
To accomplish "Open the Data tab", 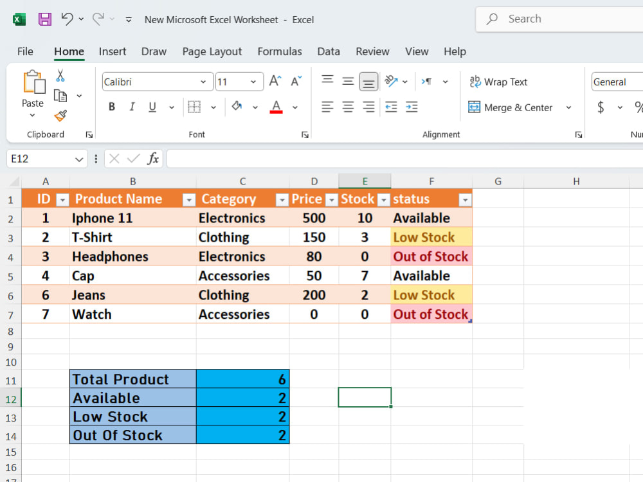I will coord(329,51).
